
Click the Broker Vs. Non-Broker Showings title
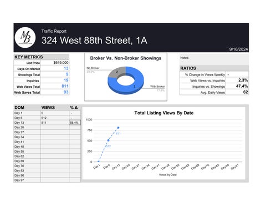(x=126, y=58)
